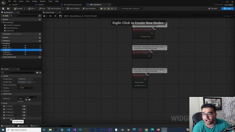Open the Debug menu

pos(35,1)
